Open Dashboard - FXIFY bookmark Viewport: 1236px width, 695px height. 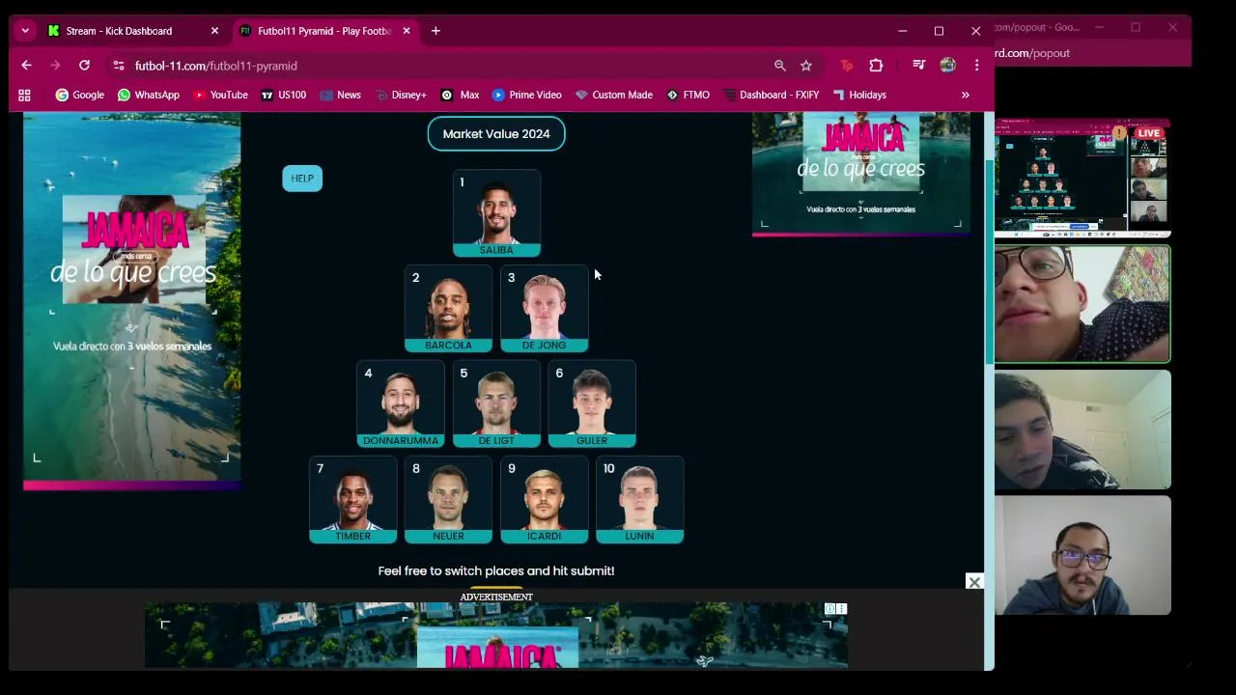tap(771, 95)
